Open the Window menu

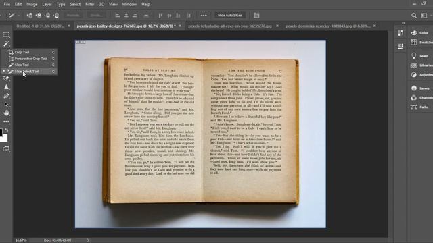[x=129, y=5]
